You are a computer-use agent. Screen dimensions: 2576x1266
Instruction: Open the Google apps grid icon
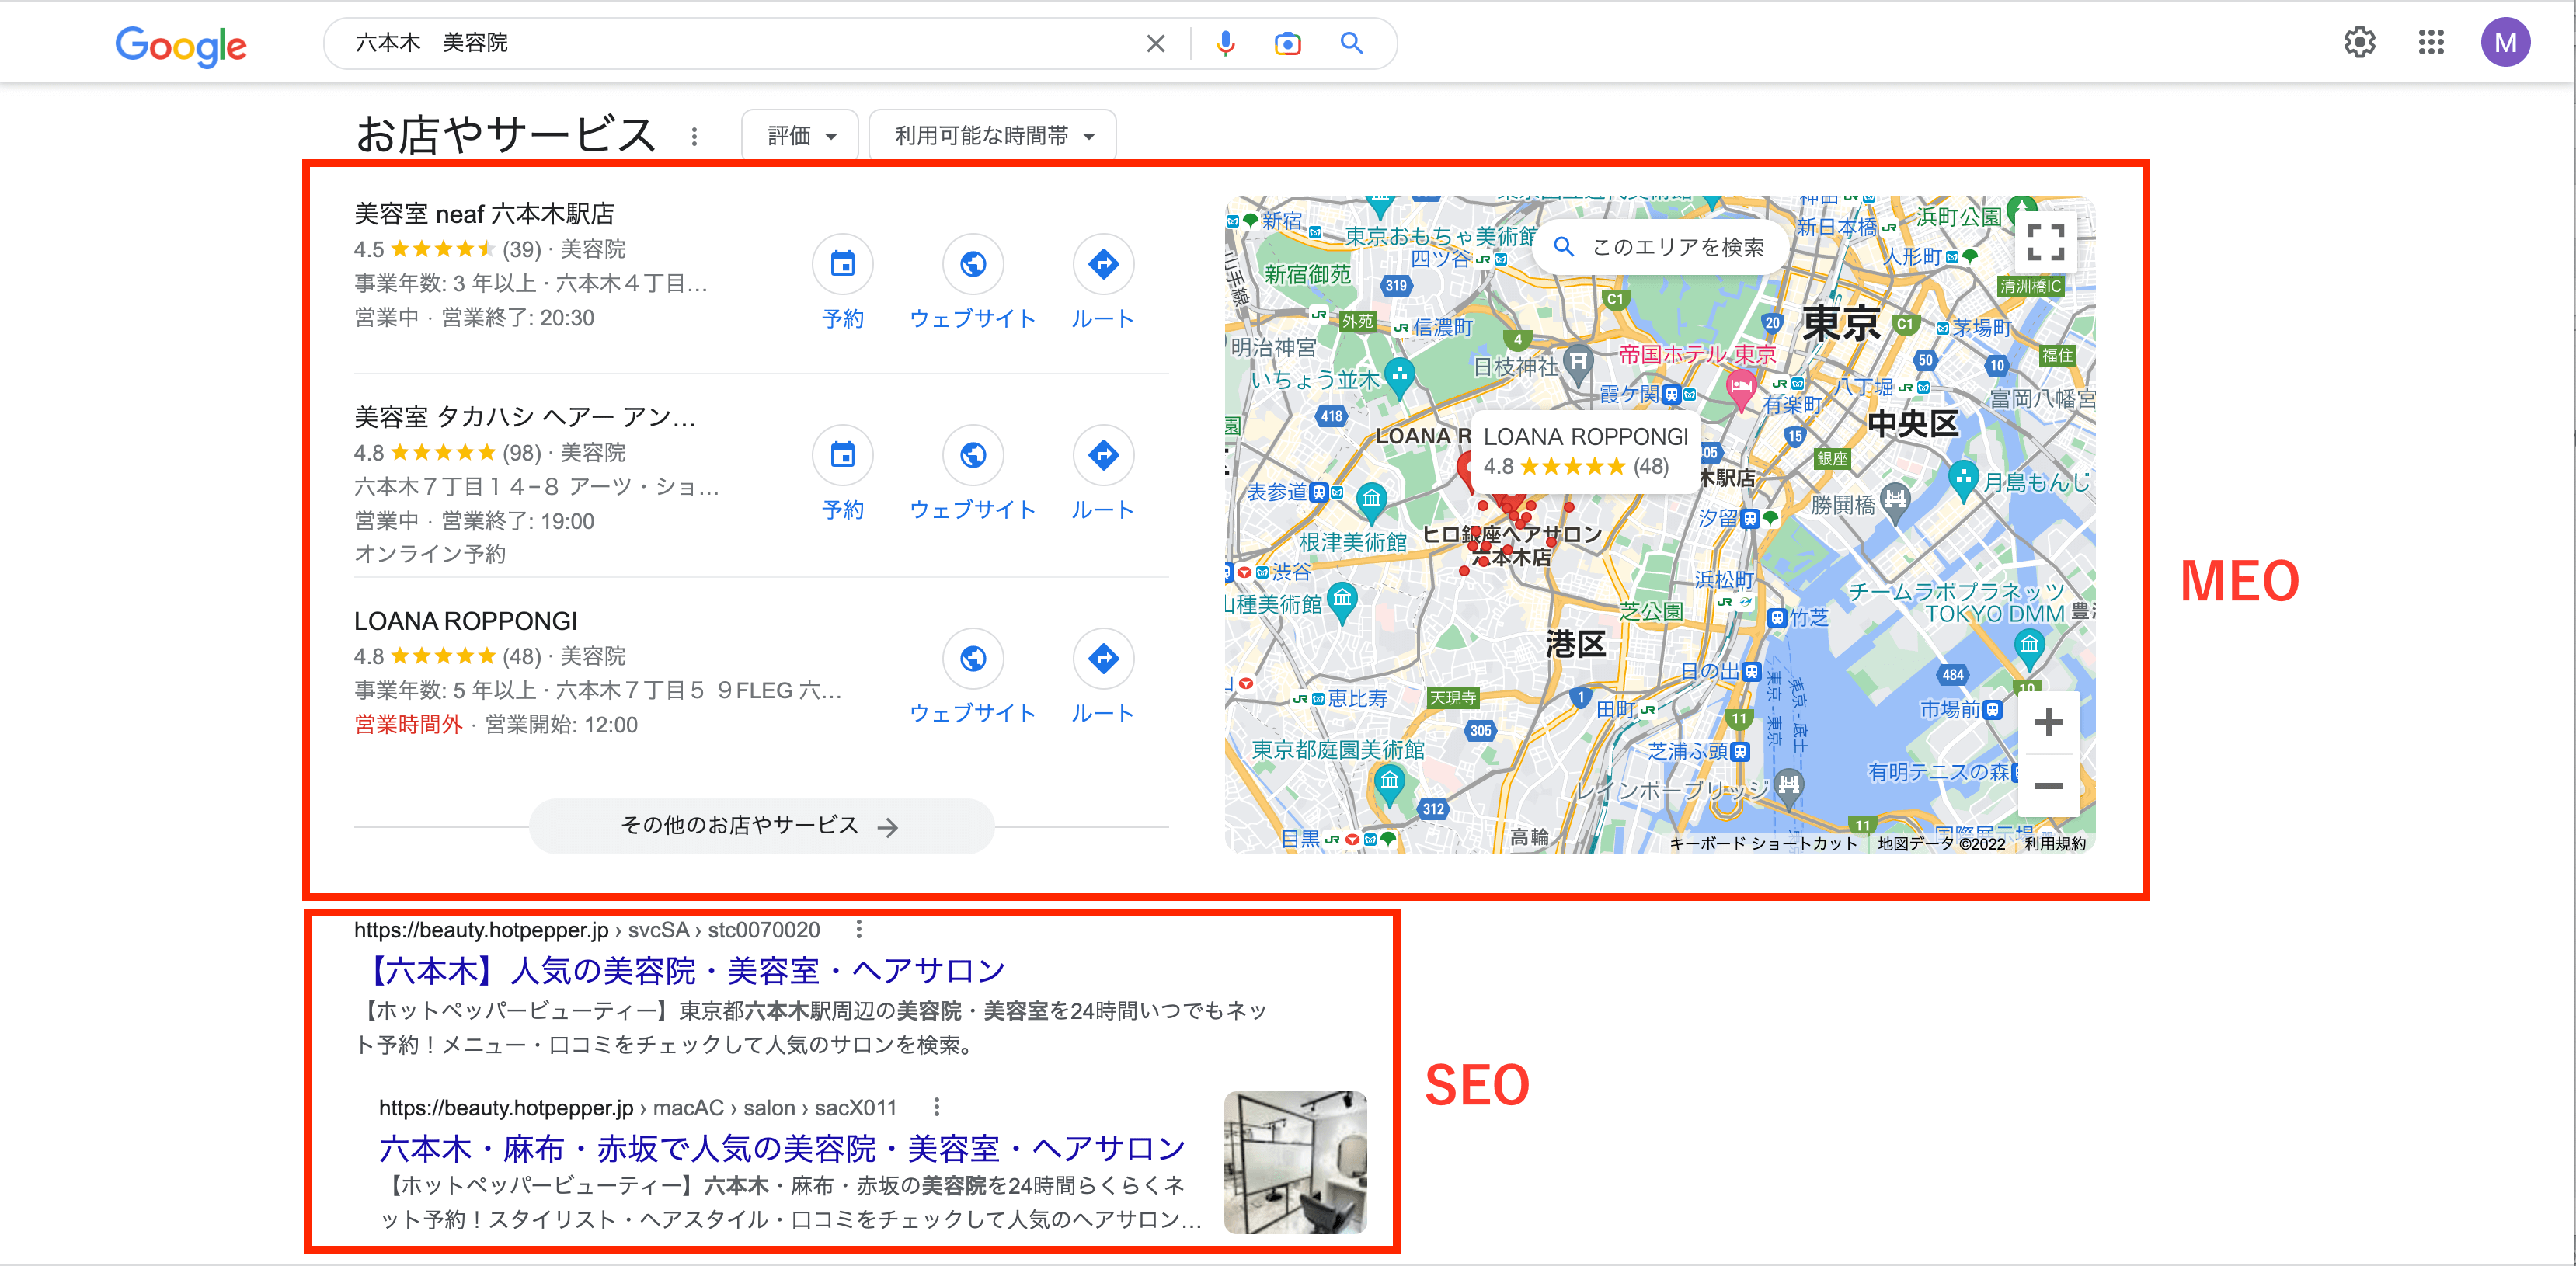pyautogui.click(x=2431, y=43)
